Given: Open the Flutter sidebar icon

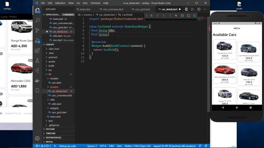Looking at the screenshot, I should coord(37,71).
